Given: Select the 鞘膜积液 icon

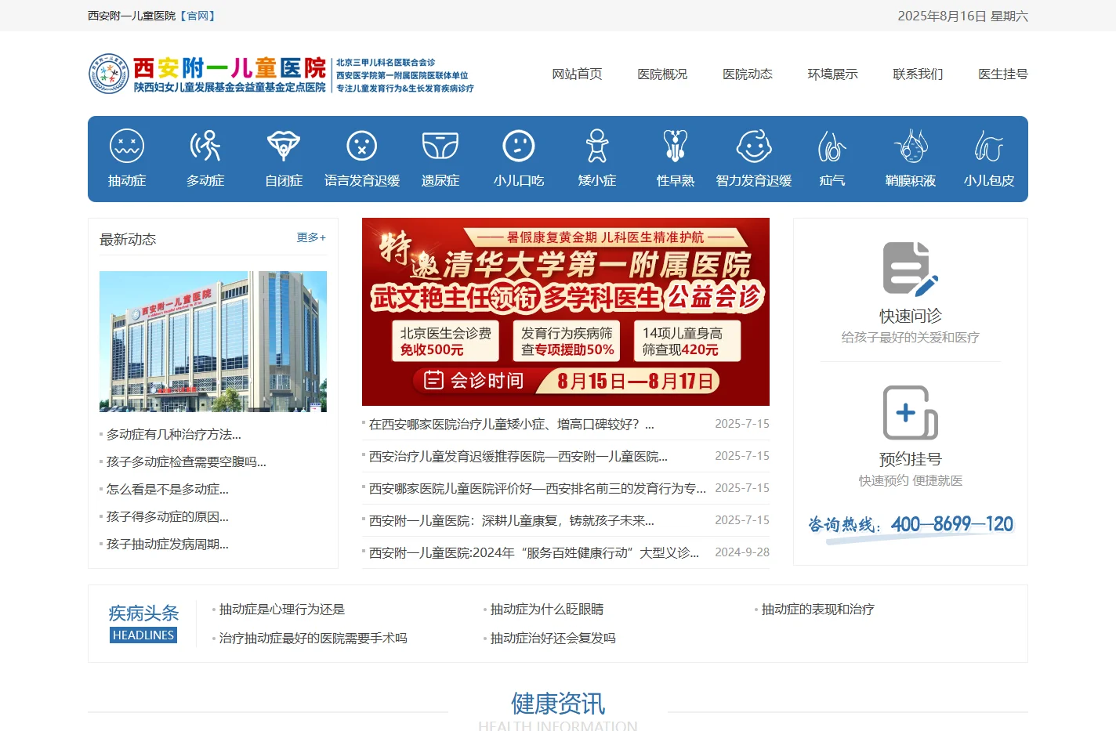Looking at the screenshot, I should click(911, 147).
